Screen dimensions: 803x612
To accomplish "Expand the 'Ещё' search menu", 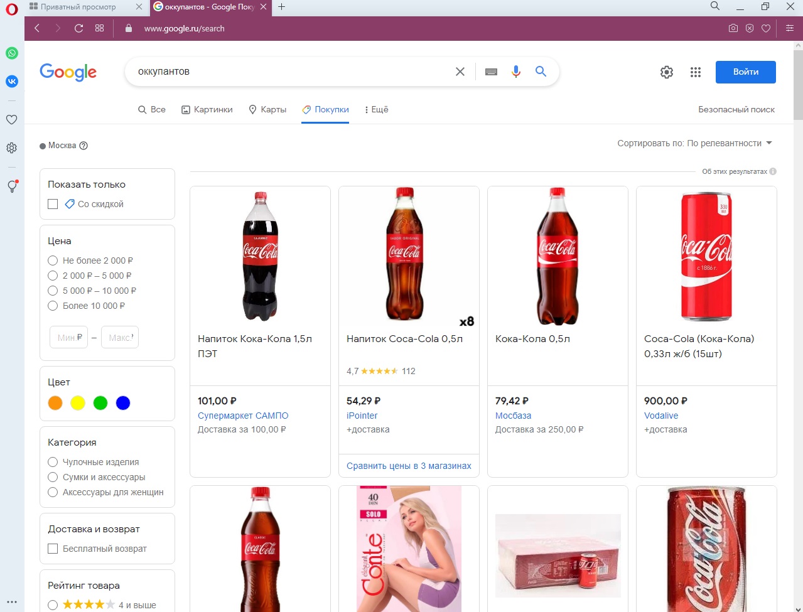I will [376, 109].
